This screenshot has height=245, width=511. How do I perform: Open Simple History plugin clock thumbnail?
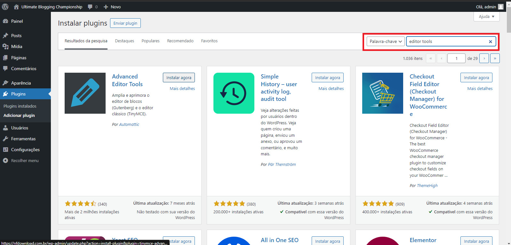234,93
